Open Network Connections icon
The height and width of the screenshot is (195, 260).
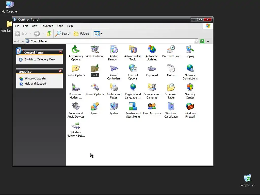[x=190, y=69]
